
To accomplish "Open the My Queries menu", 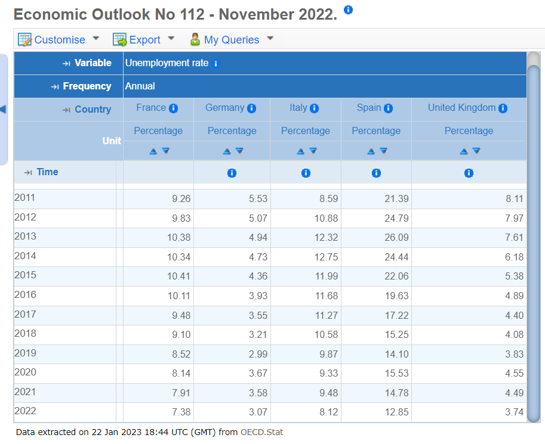I will click(232, 40).
